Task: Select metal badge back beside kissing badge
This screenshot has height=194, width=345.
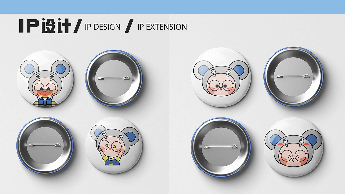Action: 221,147
